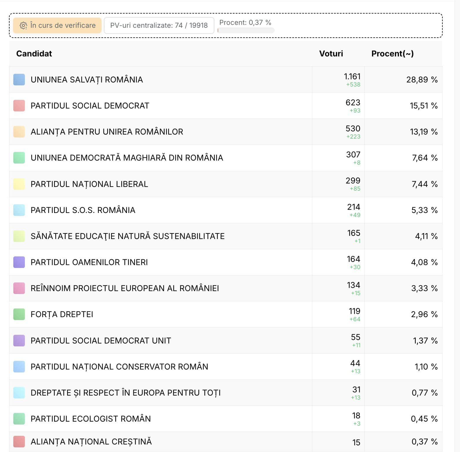Click the 2,96 % percentage
Viewport: 460px width, 452px height.
point(424,314)
